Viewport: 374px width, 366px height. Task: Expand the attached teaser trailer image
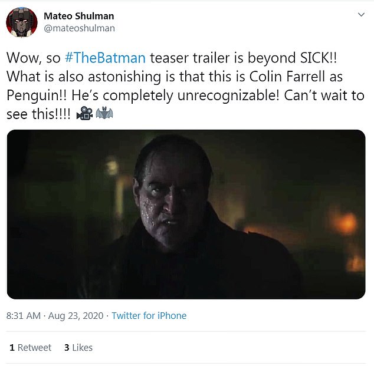[x=186, y=214]
